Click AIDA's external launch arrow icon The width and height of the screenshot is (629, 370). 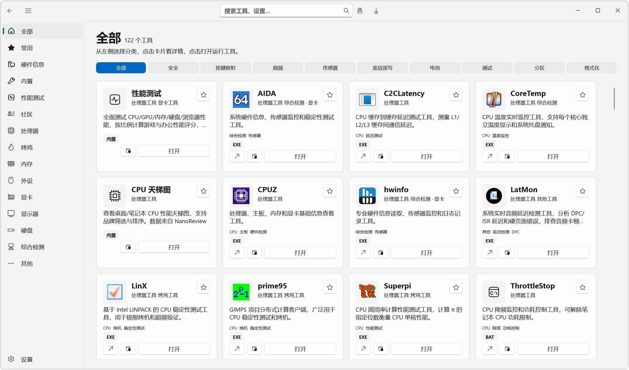[237, 157]
